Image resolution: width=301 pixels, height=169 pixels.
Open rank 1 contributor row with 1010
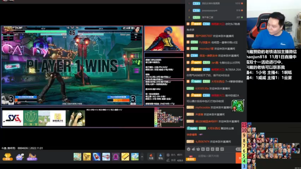(216, 3)
